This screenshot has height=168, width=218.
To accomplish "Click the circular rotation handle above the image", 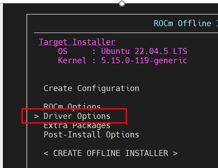I will 122,3.
